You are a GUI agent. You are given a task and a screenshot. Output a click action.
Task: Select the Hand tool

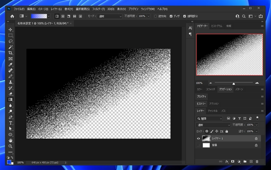(11, 141)
